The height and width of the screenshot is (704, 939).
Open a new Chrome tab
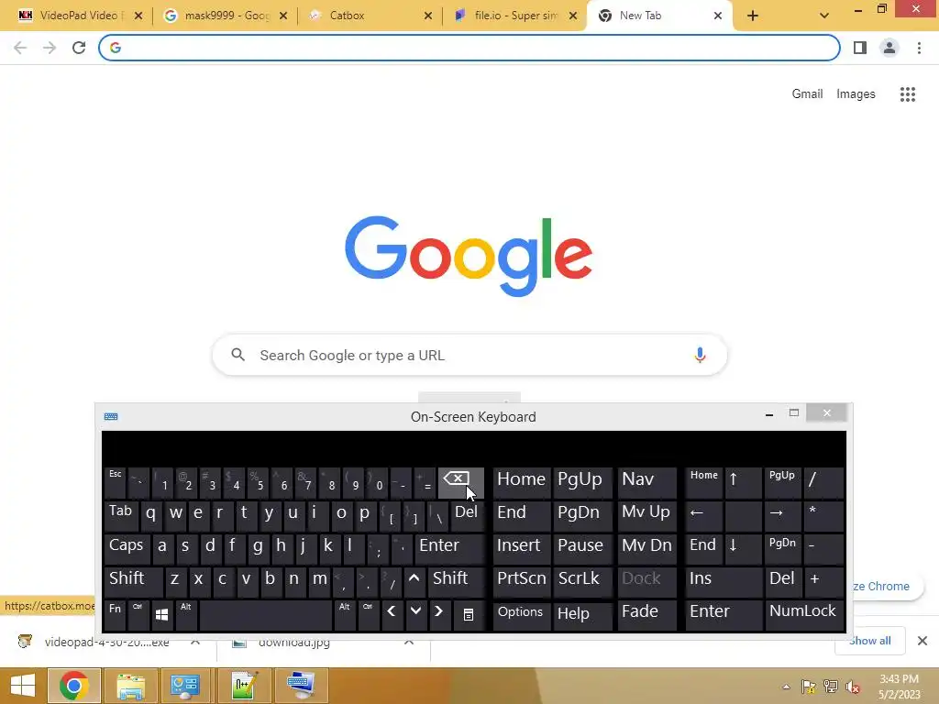tap(753, 16)
